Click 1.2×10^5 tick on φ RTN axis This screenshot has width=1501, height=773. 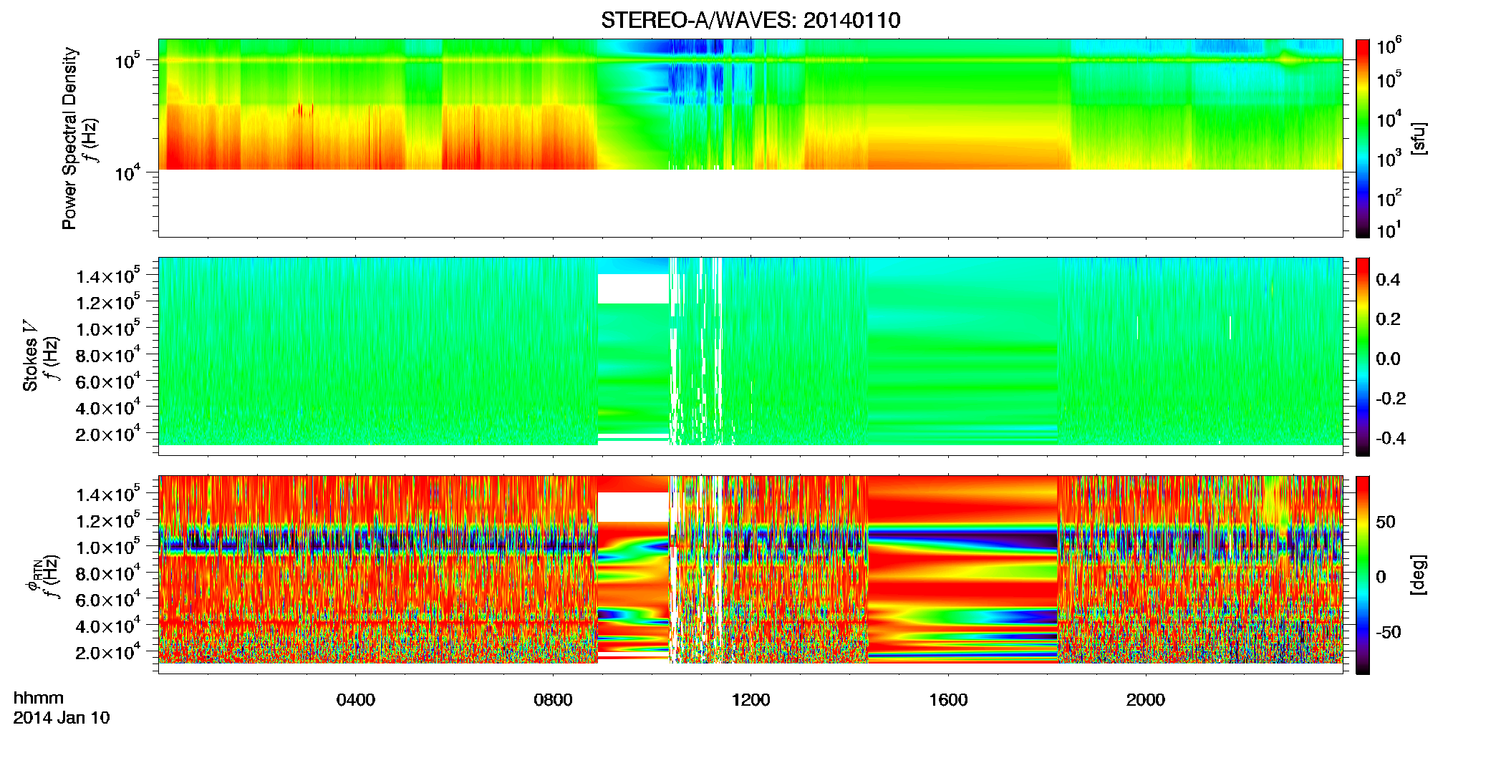click(107, 520)
